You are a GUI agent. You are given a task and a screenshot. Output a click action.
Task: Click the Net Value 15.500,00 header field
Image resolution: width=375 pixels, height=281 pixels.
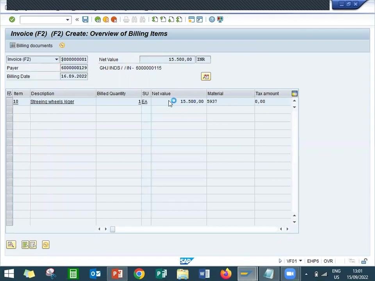pyautogui.click(x=168, y=59)
